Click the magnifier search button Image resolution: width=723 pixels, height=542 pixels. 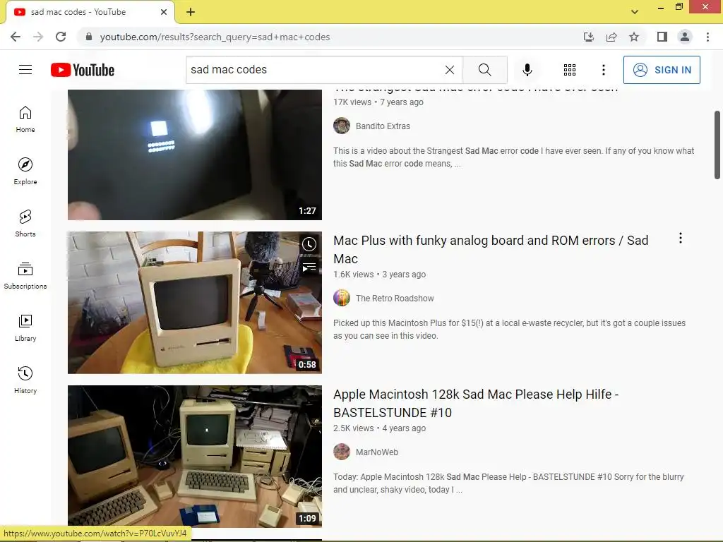[484, 70]
